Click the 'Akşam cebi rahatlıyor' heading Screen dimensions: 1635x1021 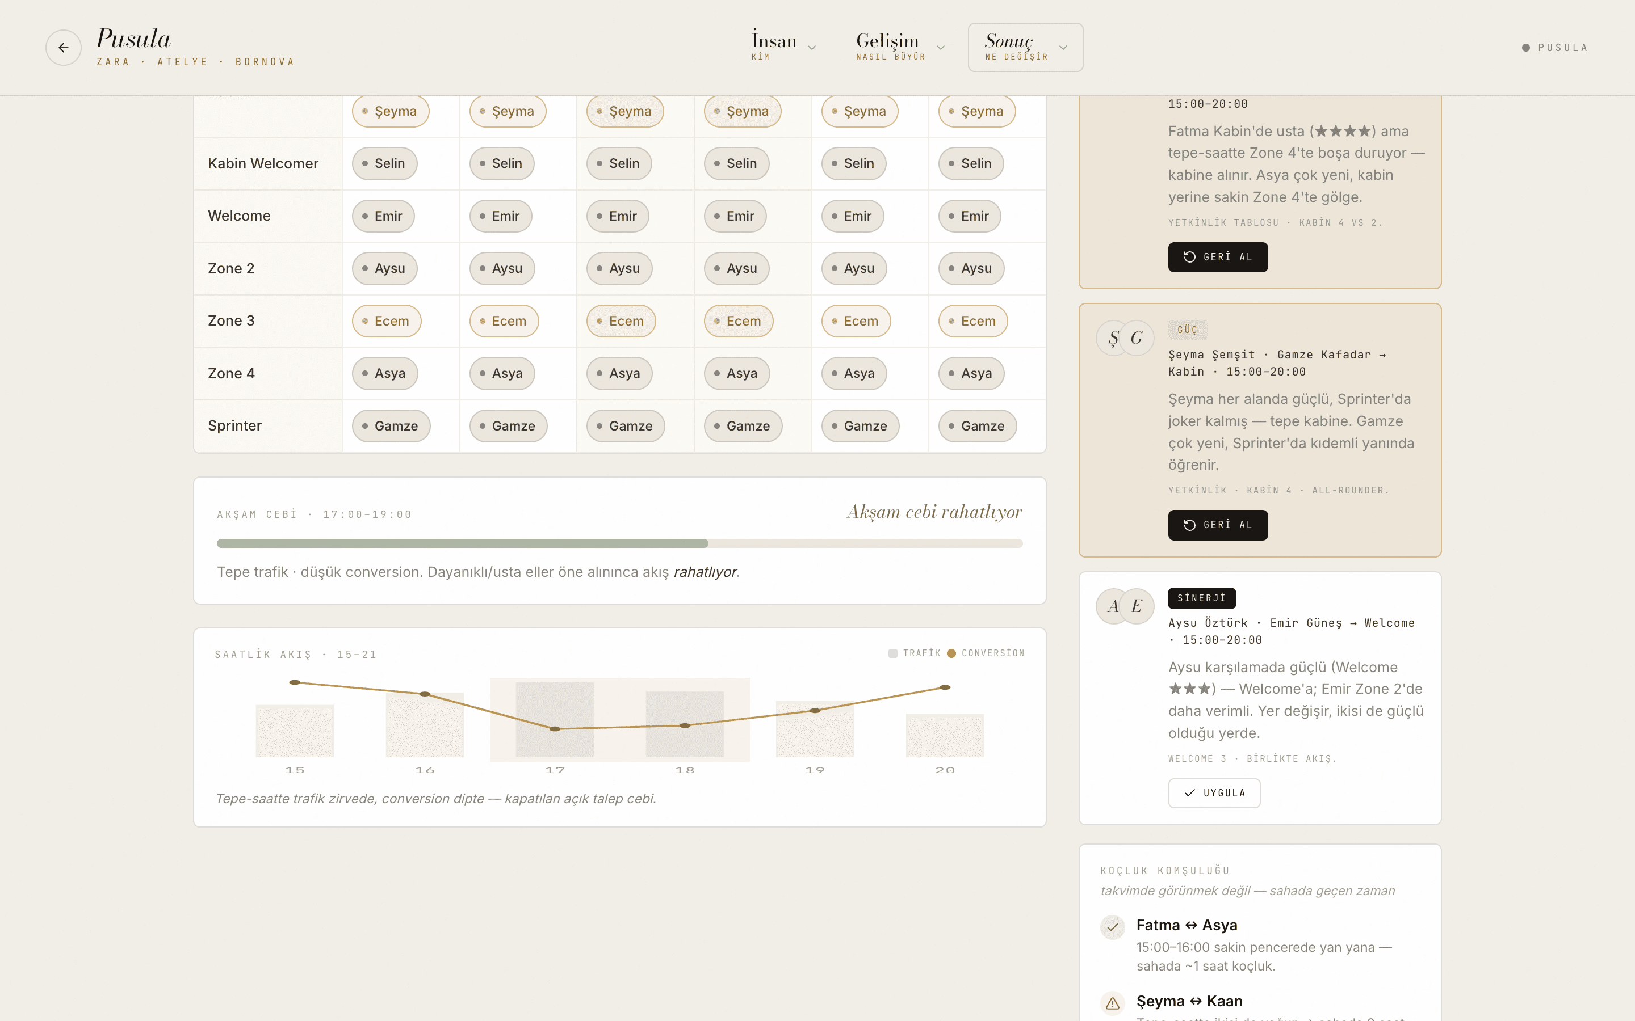pyautogui.click(x=934, y=512)
